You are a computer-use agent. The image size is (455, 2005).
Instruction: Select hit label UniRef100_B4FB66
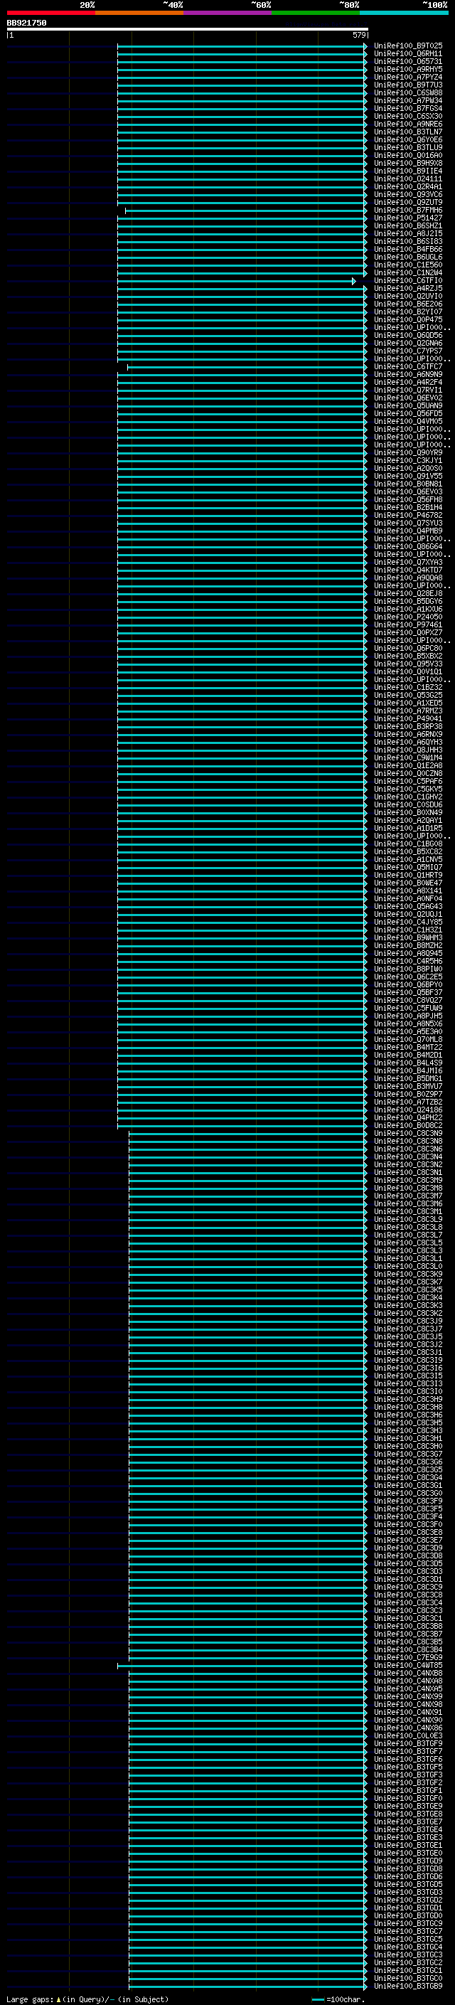coord(408,250)
